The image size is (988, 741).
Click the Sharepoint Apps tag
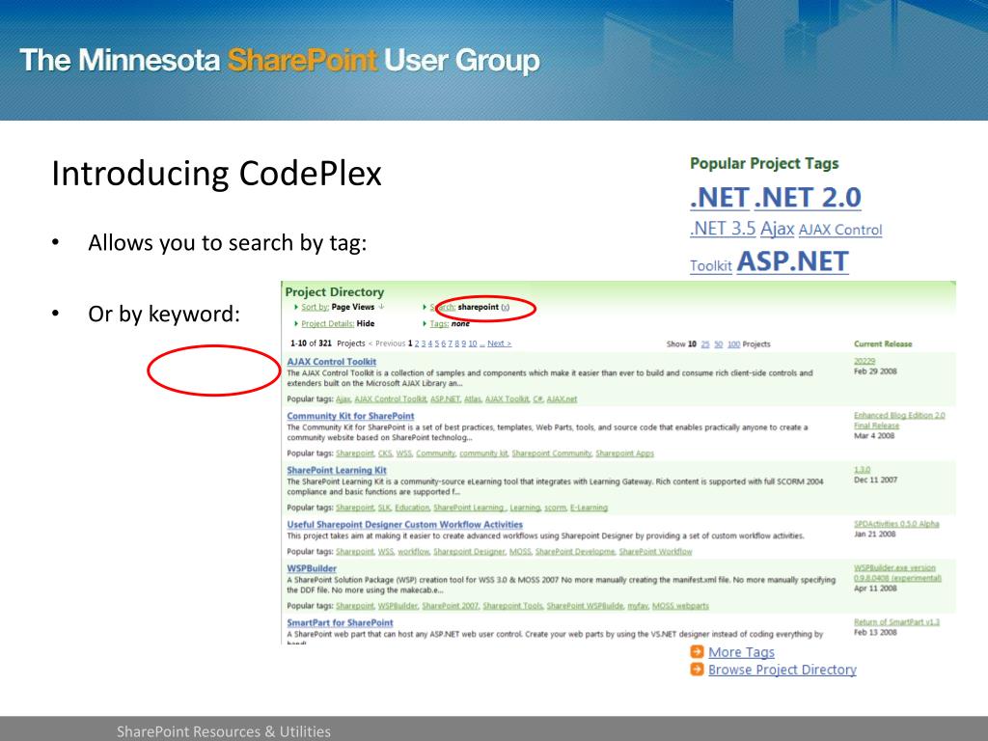tap(624, 453)
